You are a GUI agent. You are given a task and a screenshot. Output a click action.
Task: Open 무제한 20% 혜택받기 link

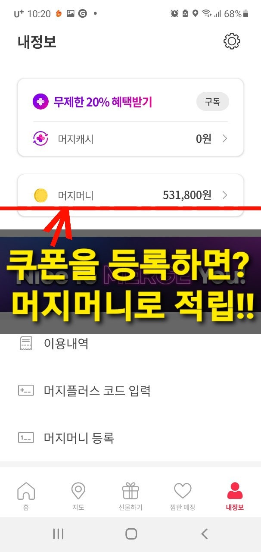point(103,102)
